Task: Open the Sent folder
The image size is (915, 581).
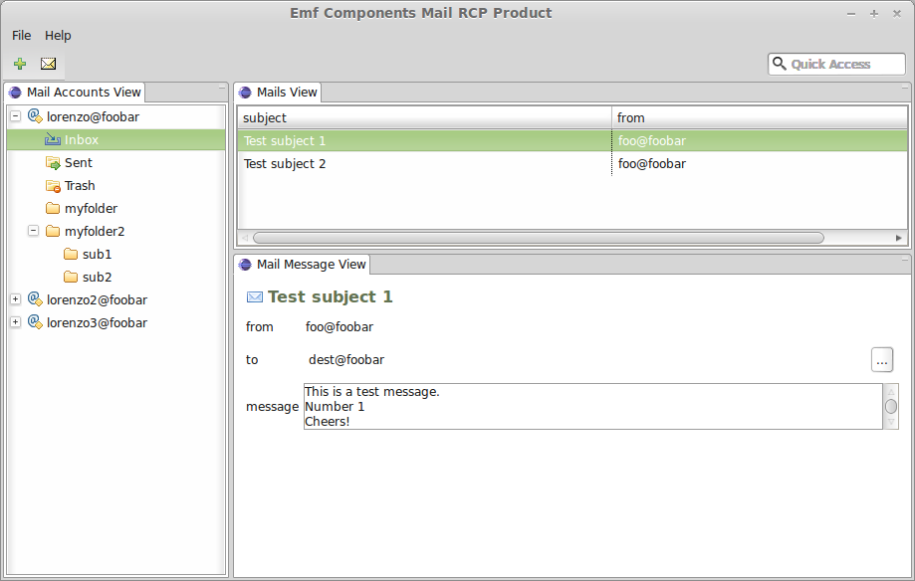Action: 79,163
